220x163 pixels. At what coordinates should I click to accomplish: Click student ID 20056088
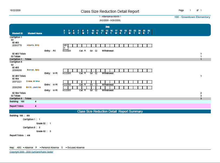[17, 70]
